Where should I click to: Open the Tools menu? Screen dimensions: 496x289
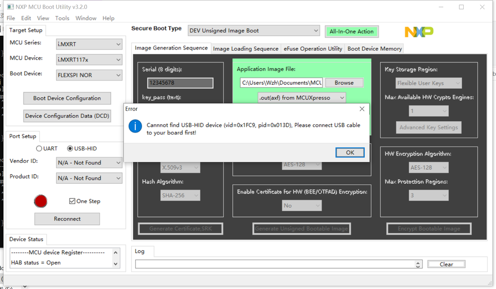click(62, 18)
